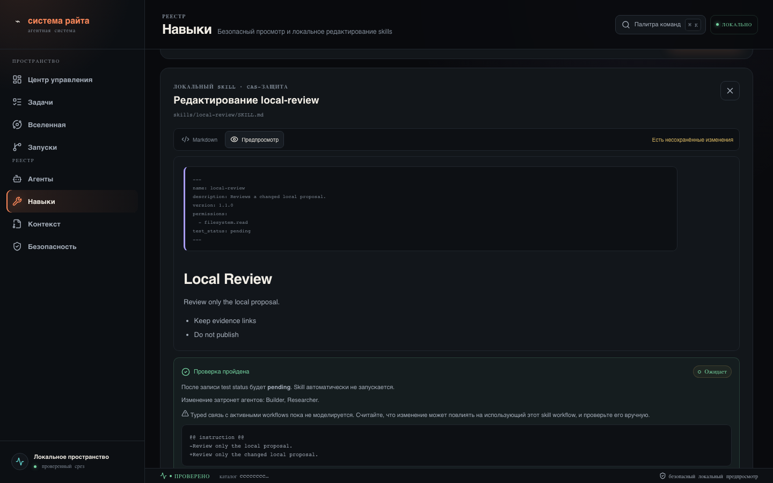
Task: Click the added diff line
Action: (254, 455)
